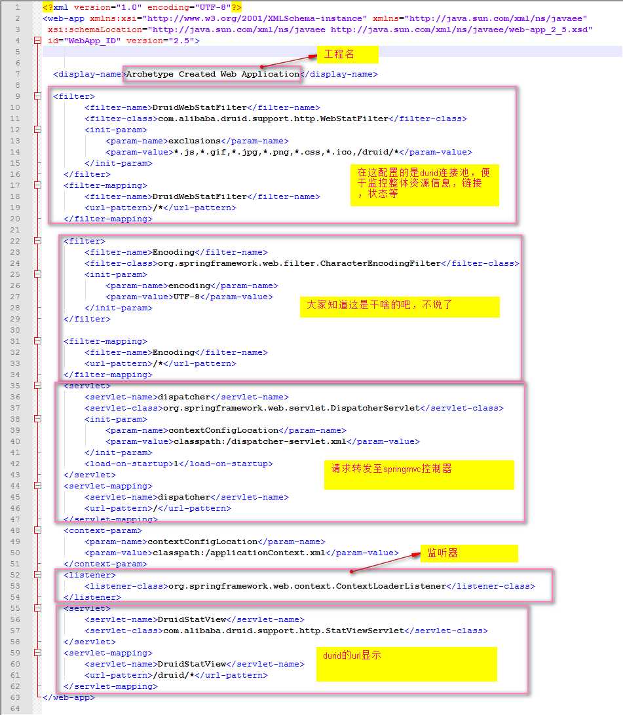
Task: Click closing </filter> tag on line 16
Action: point(87,174)
